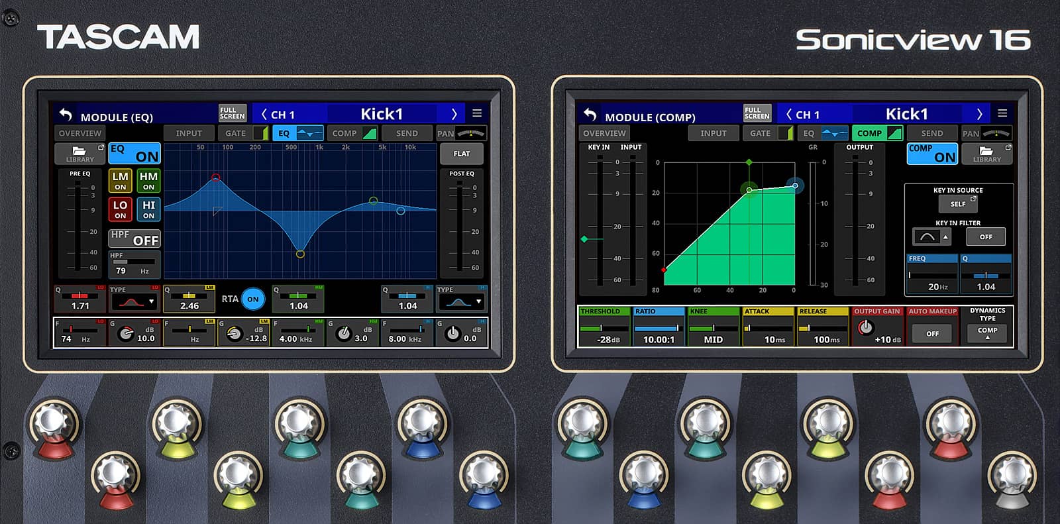Image resolution: width=1060 pixels, height=524 pixels.
Task: Toggle the LM band ON button
Action: [120, 181]
